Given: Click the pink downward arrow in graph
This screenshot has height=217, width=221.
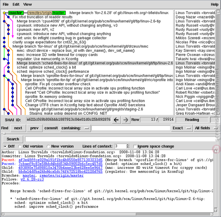Looking at the screenshot, I should (x=13, y=37).
